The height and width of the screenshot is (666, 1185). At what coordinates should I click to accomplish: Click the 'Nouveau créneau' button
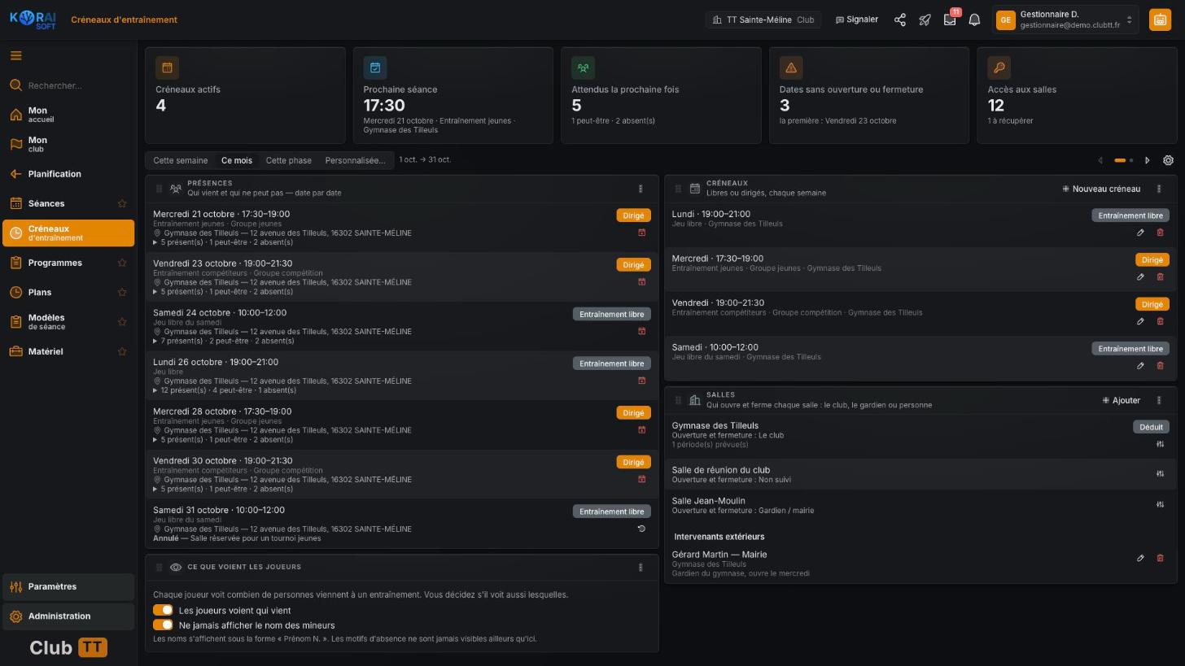coord(1101,189)
